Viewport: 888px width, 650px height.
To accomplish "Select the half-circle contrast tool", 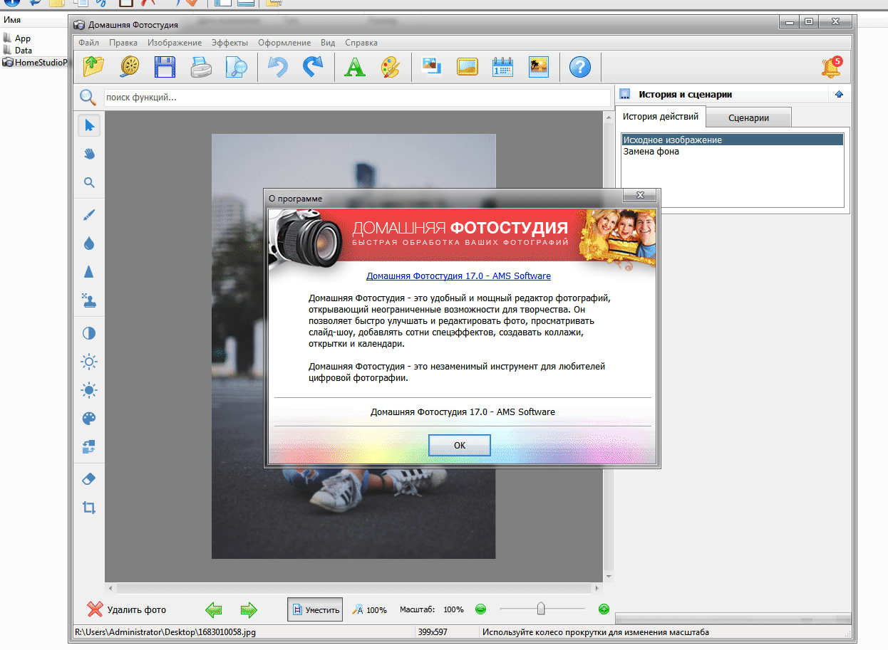I will [x=89, y=333].
